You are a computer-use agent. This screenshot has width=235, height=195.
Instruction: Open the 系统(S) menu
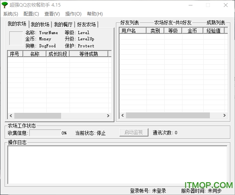[x=10, y=14]
